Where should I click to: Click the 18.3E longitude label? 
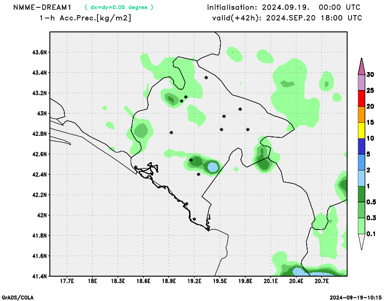tap(118, 281)
